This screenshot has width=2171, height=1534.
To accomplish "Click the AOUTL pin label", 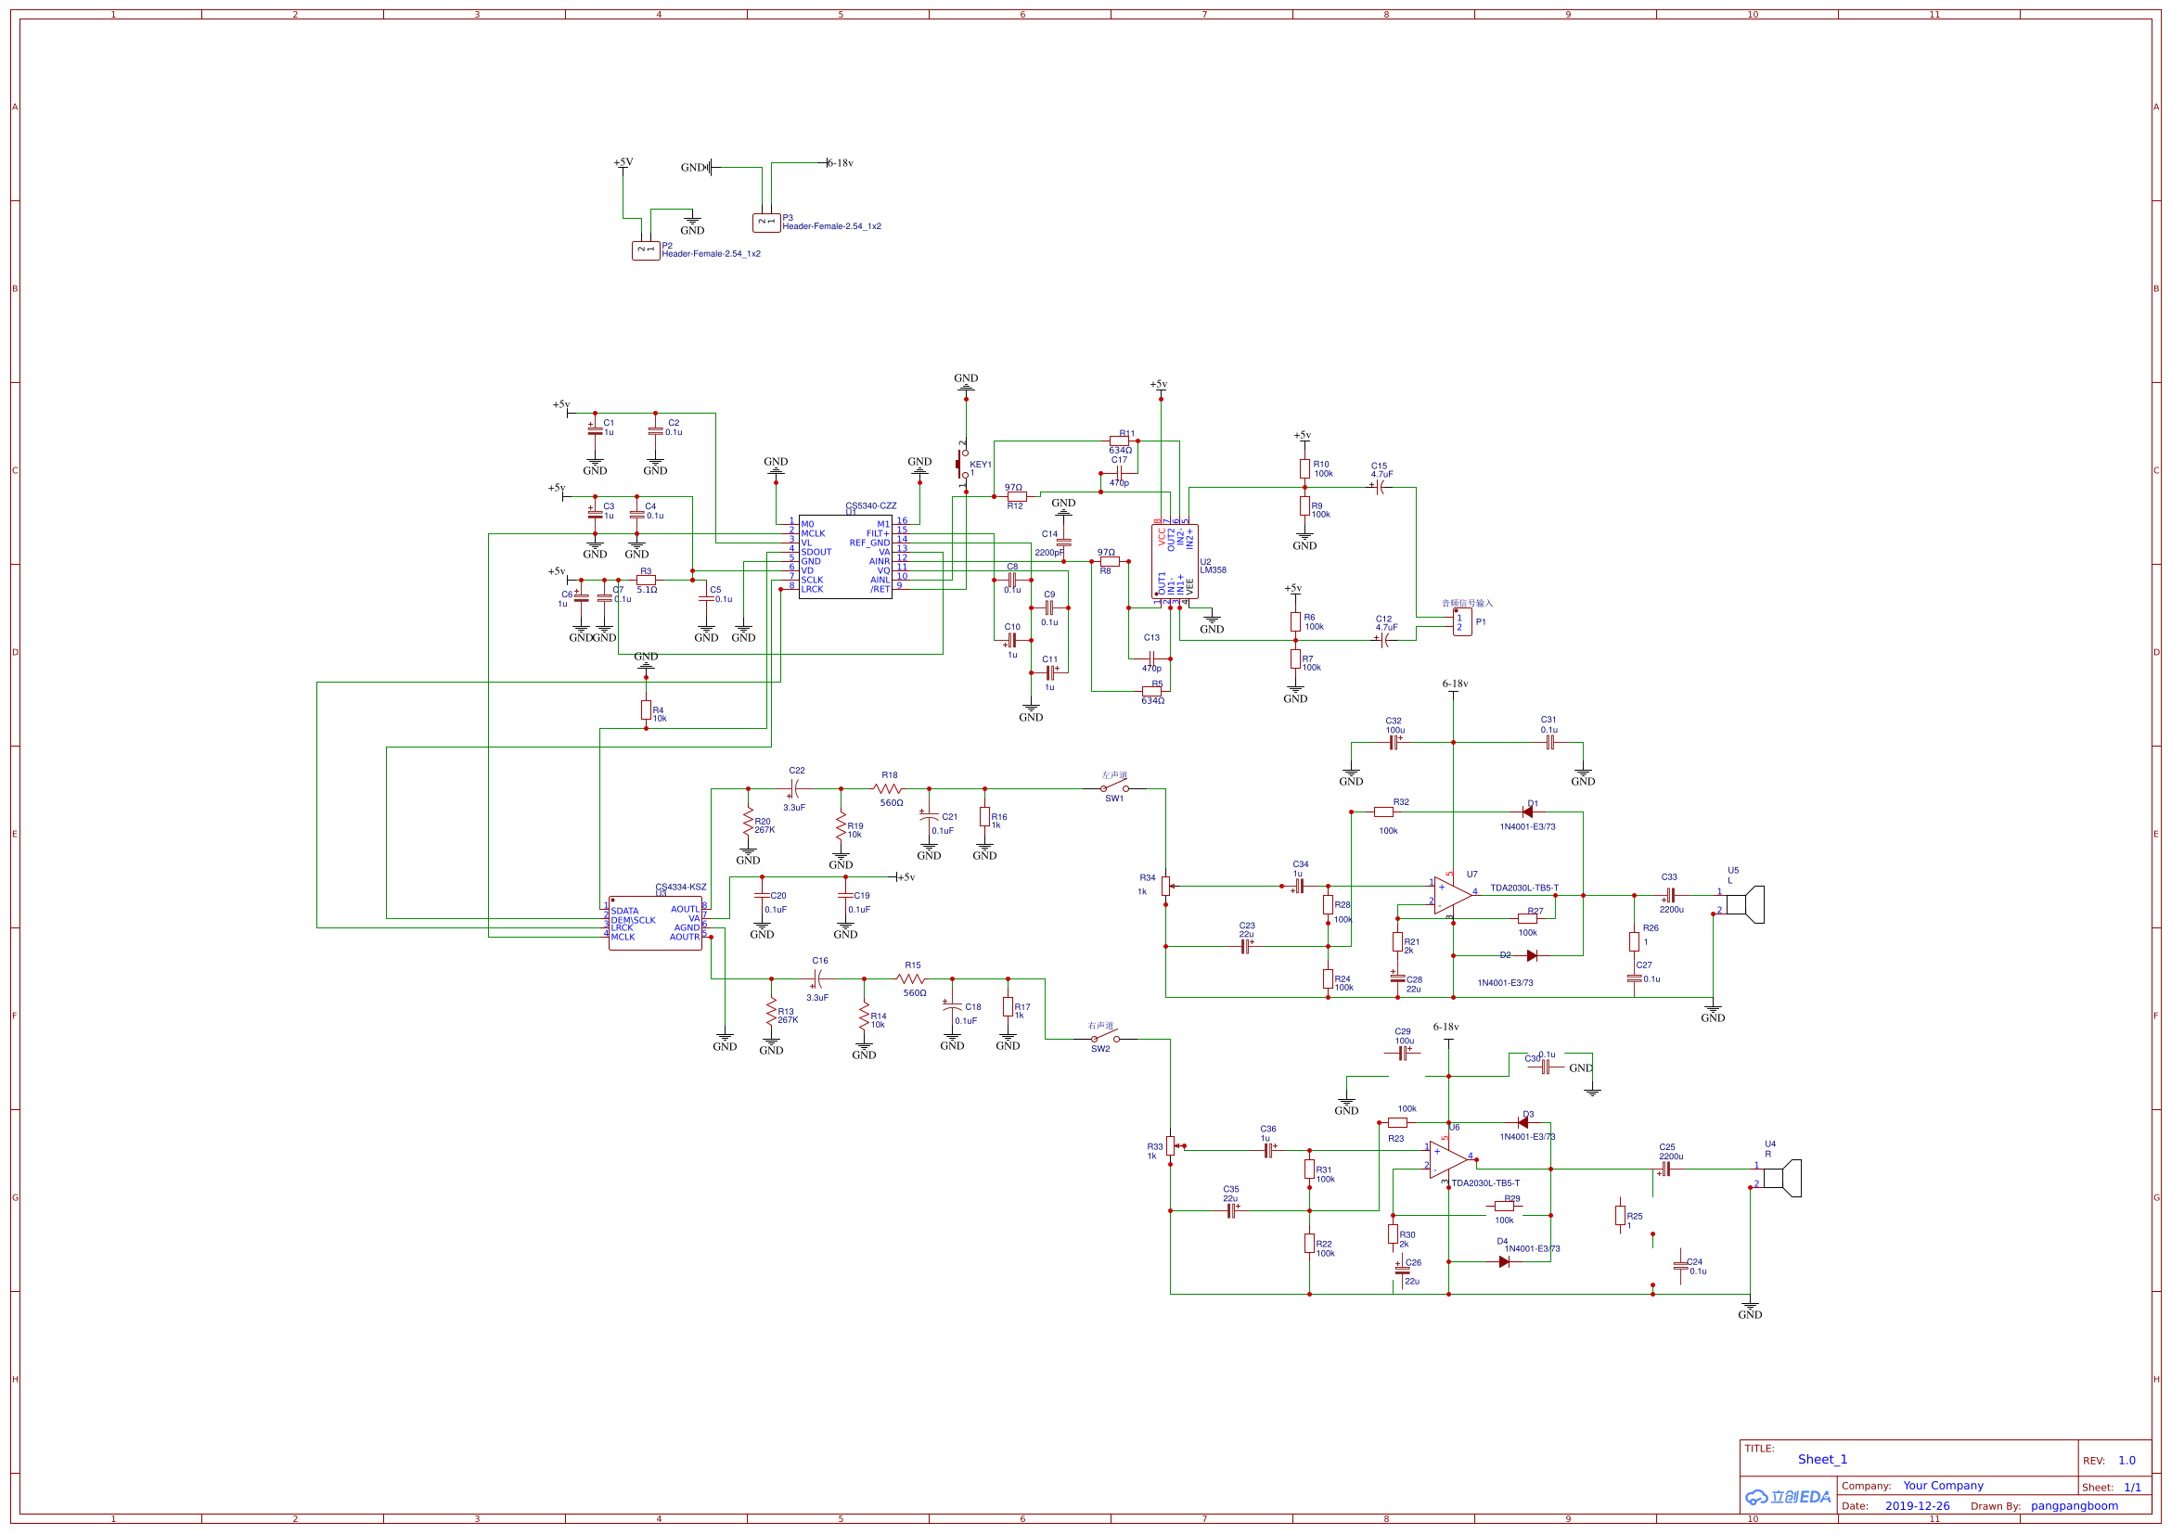I will click(x=685, y=909).
